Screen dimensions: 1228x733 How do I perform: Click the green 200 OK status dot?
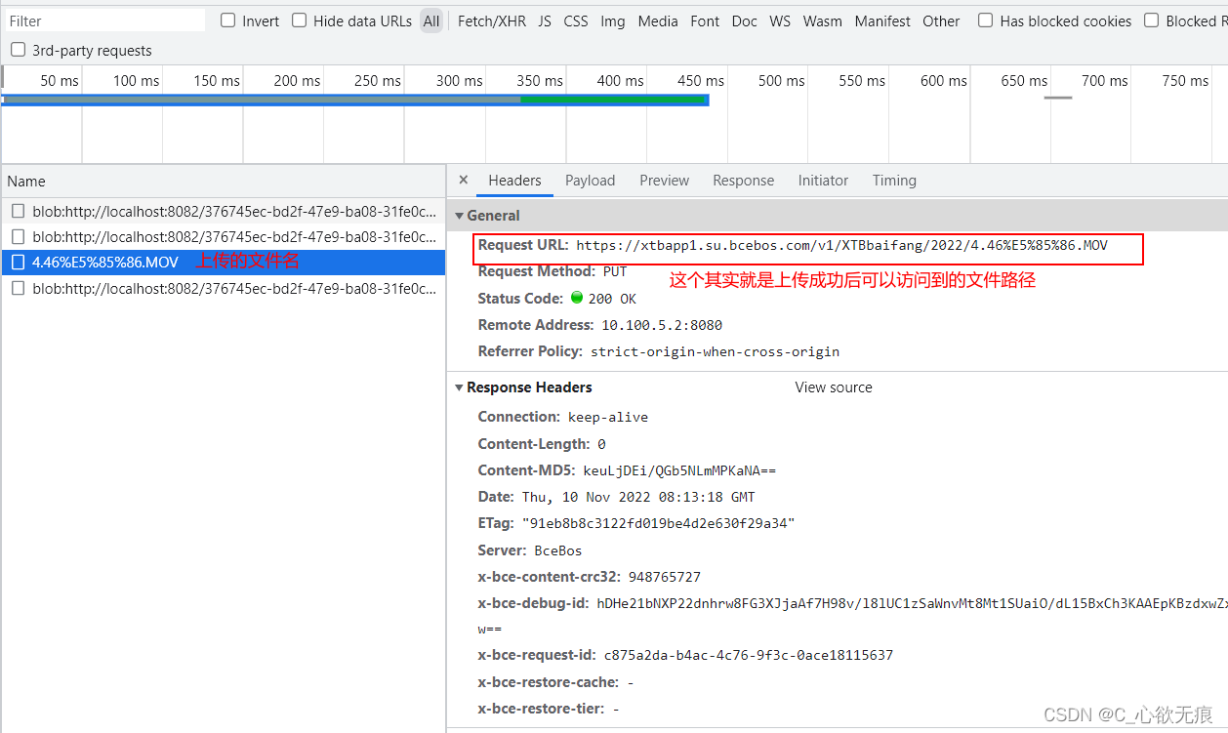click(577, 299)
